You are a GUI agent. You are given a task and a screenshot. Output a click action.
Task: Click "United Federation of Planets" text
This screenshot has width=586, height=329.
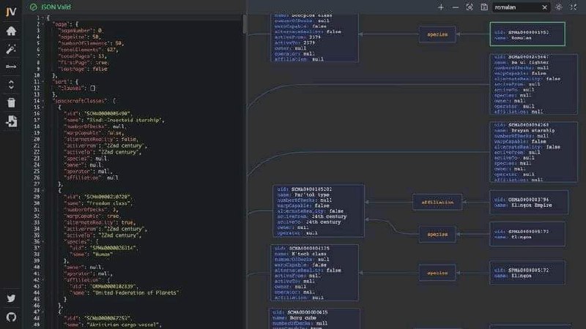point(136,293)
